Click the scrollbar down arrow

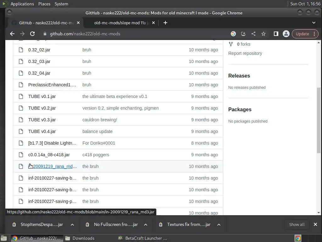point(319,213)
